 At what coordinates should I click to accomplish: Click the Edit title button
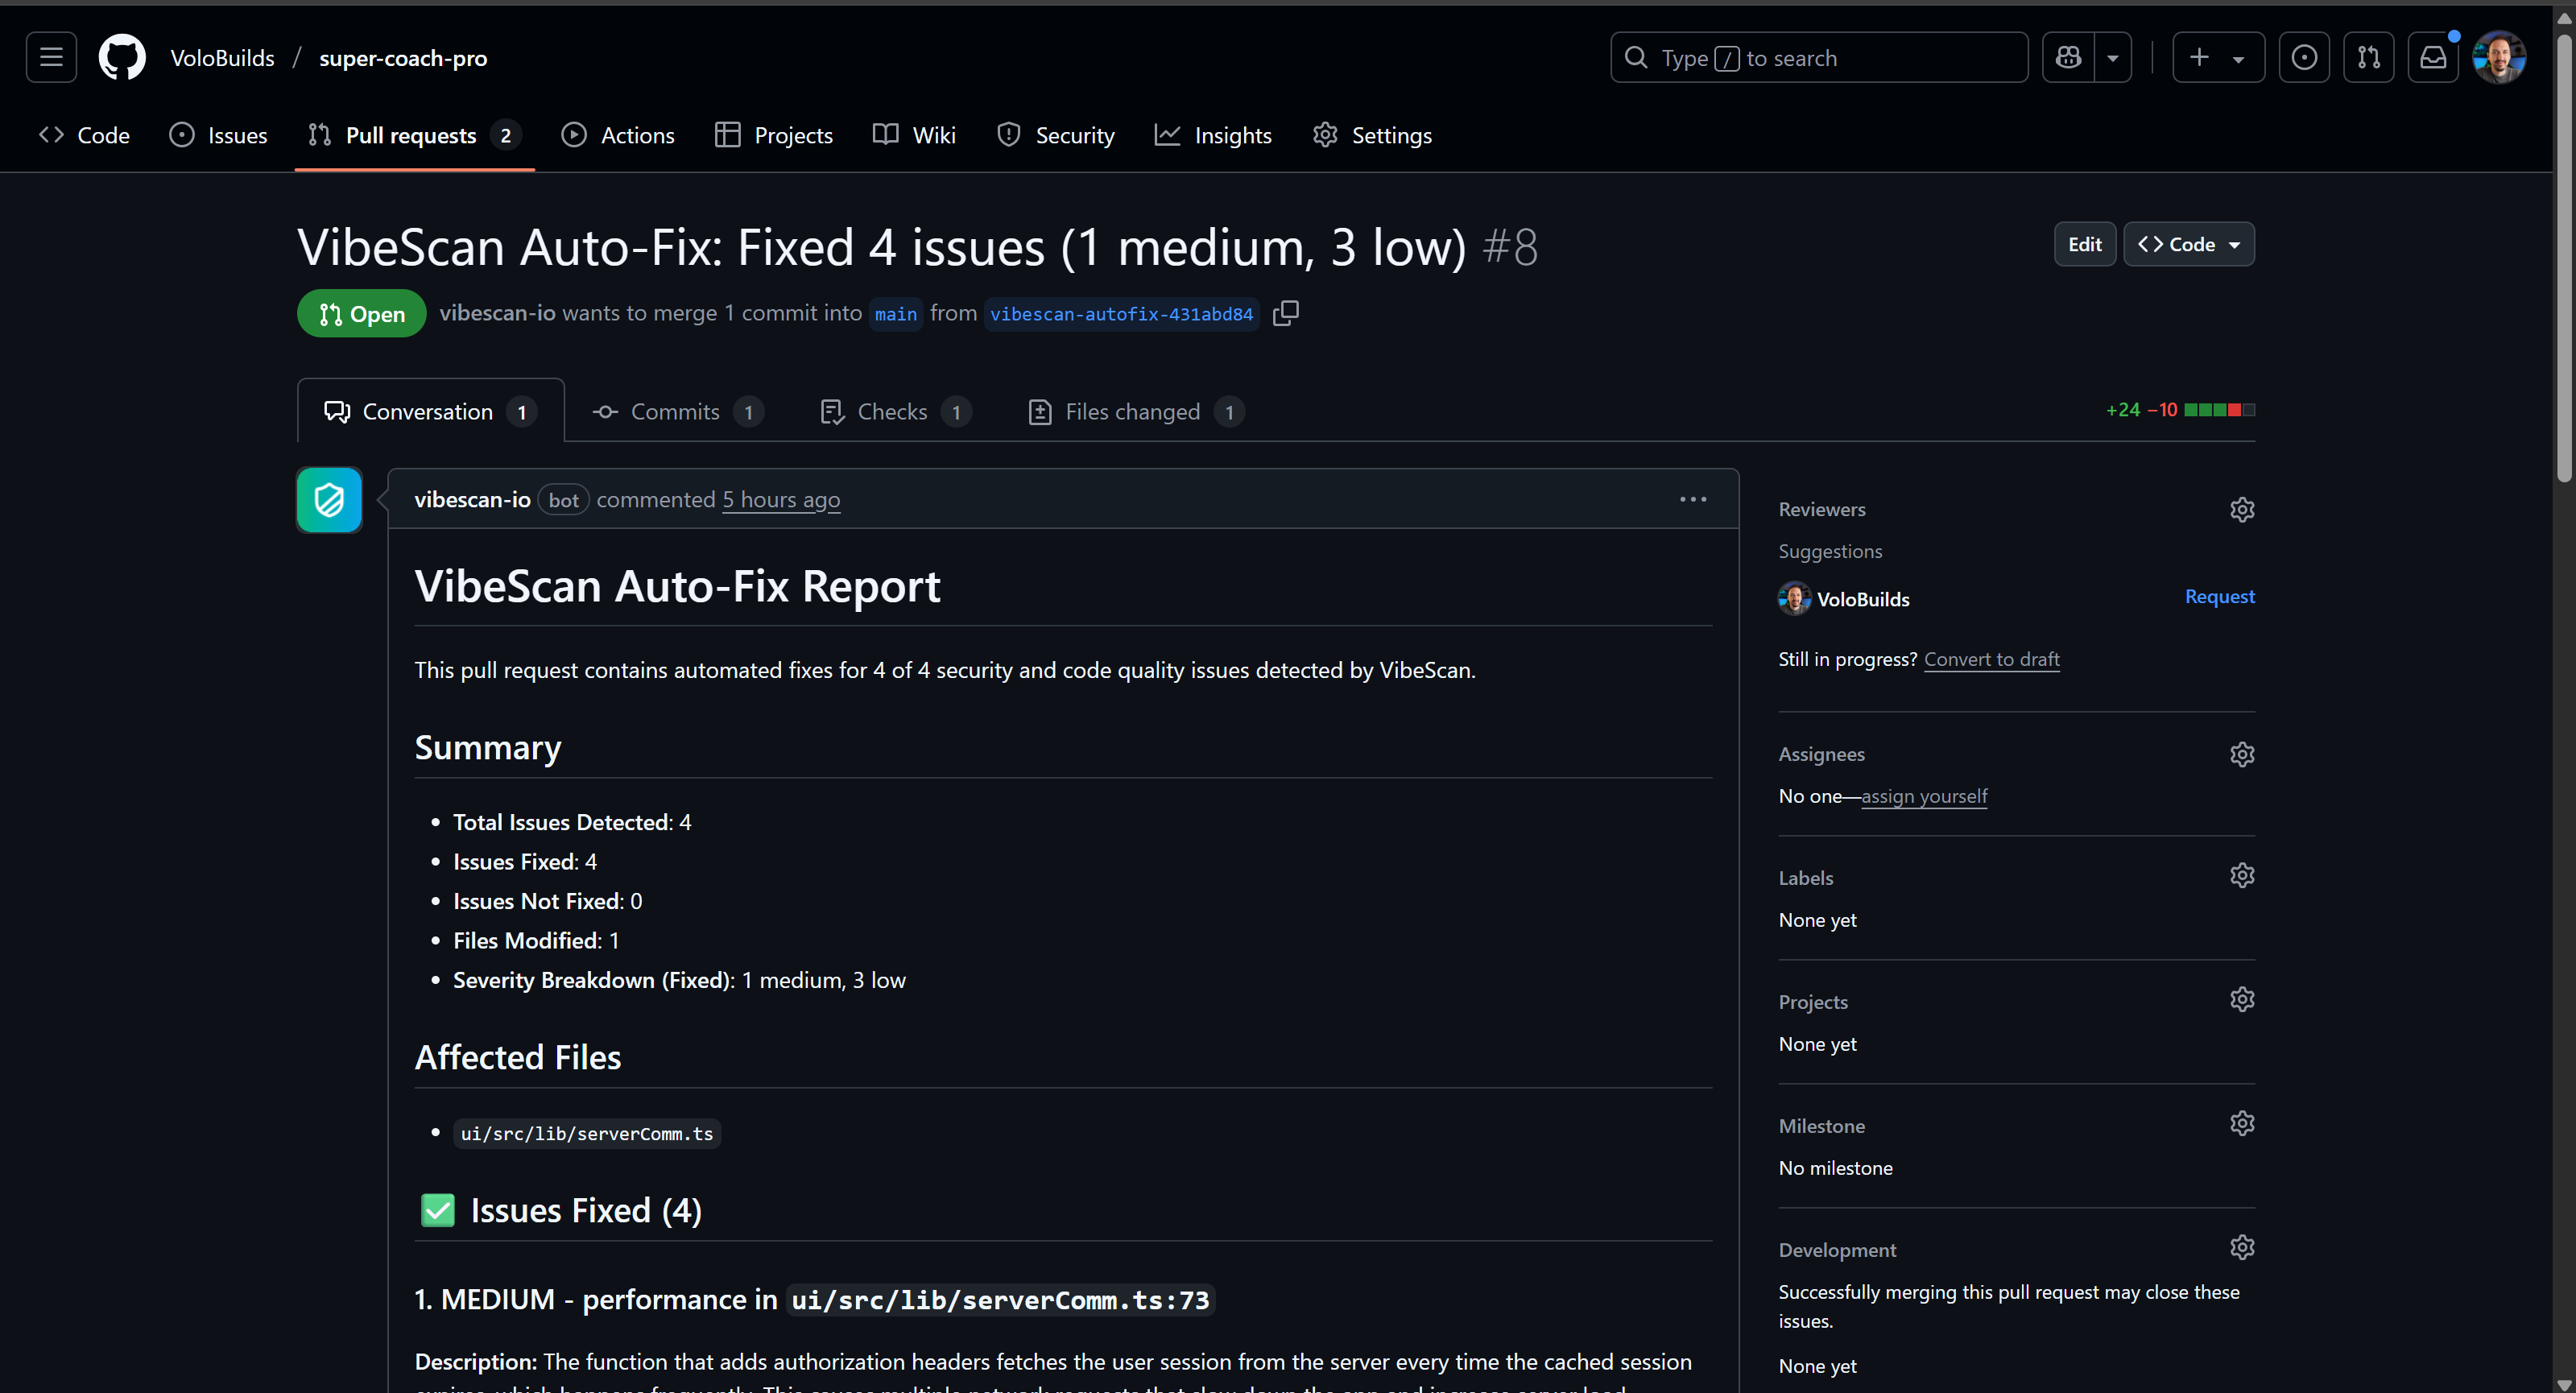2085,244
